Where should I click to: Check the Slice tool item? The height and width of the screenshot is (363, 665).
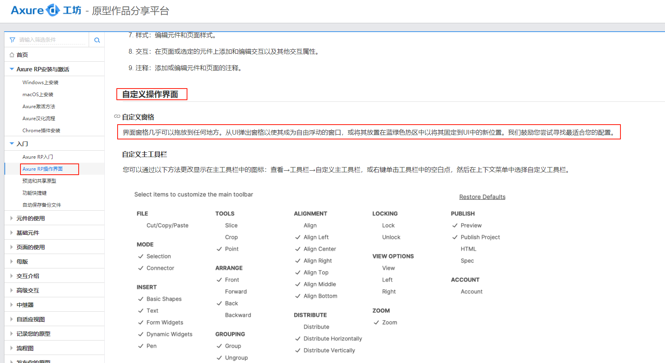231,226
